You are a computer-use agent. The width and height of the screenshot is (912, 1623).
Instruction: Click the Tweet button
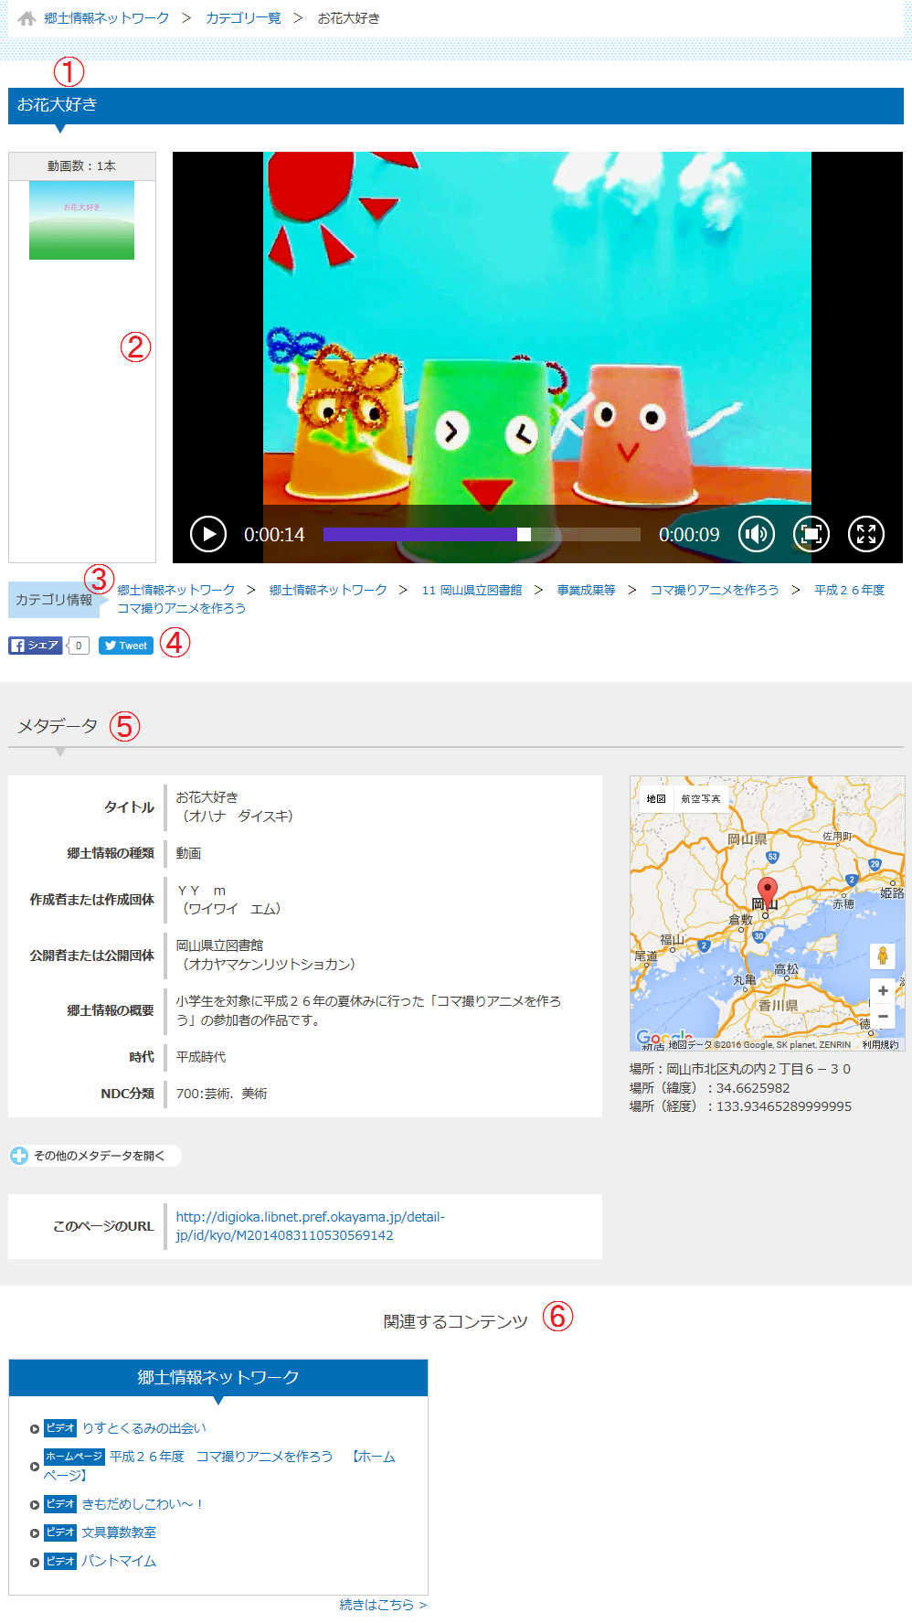(126, 646)
